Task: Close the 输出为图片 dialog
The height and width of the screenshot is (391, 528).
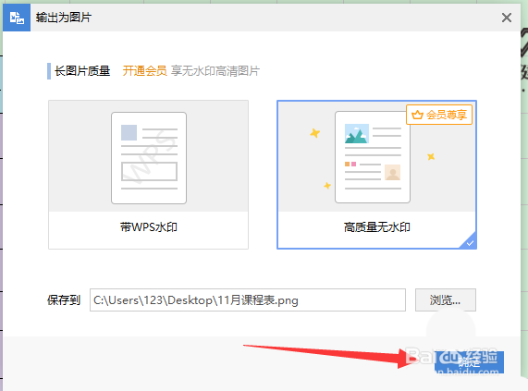Action: [507, 18]
